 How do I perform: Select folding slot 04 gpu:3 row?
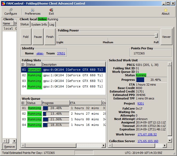(63, 86)
